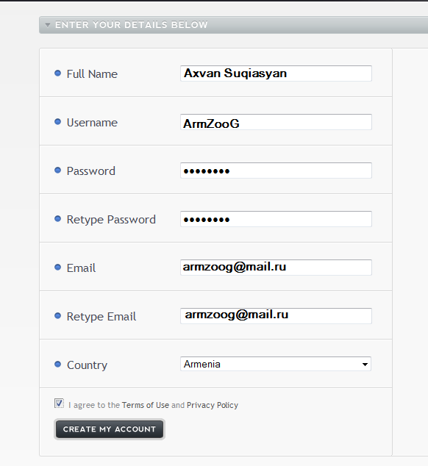Focus the Retype Password input field
The height and width of the screenshot is (466, 428).
pyautogui.click(x=276, y=219)
